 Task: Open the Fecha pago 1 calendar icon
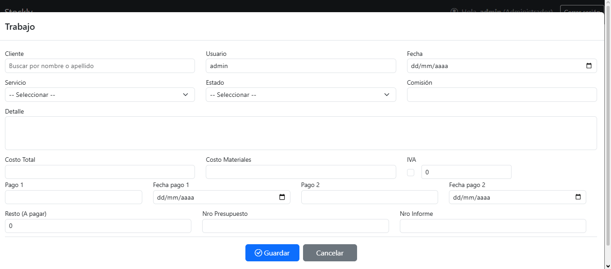(282, 197)
